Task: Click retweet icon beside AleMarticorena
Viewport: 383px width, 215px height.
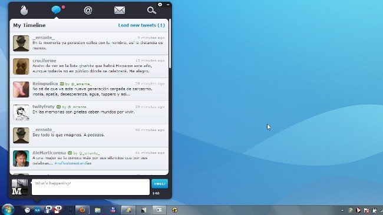Action: pyautogui.click(x=70, y=153)
